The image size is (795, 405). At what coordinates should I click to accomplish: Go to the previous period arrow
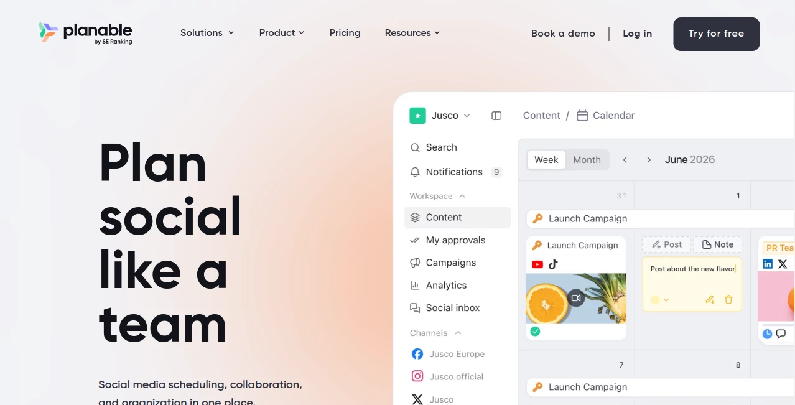[625, 160]
